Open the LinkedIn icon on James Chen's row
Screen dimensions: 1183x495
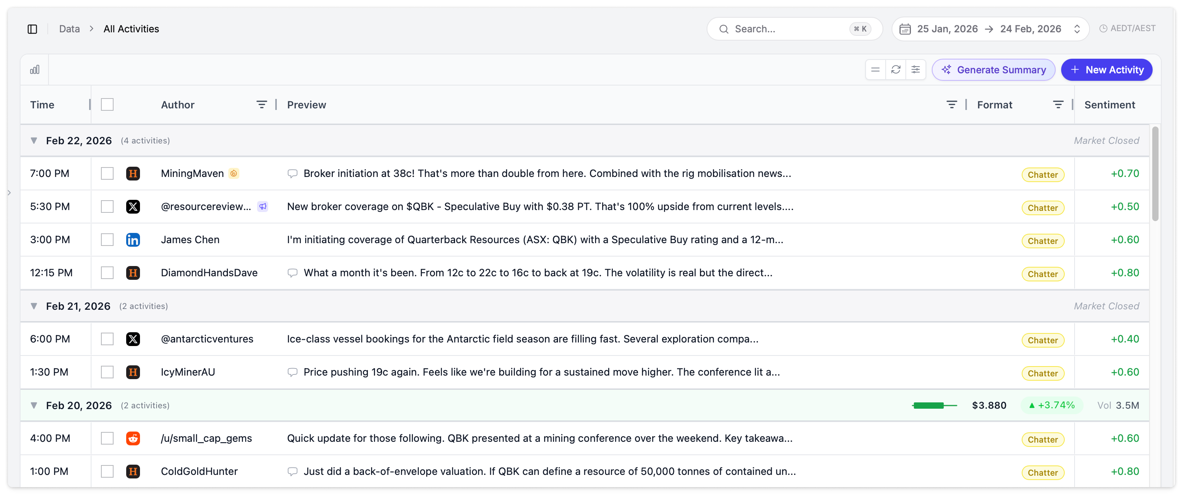tap(133, 239)
